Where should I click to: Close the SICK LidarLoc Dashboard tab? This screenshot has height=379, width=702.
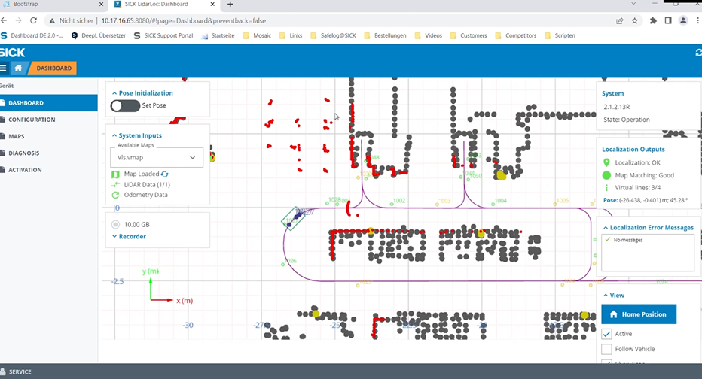212,4
